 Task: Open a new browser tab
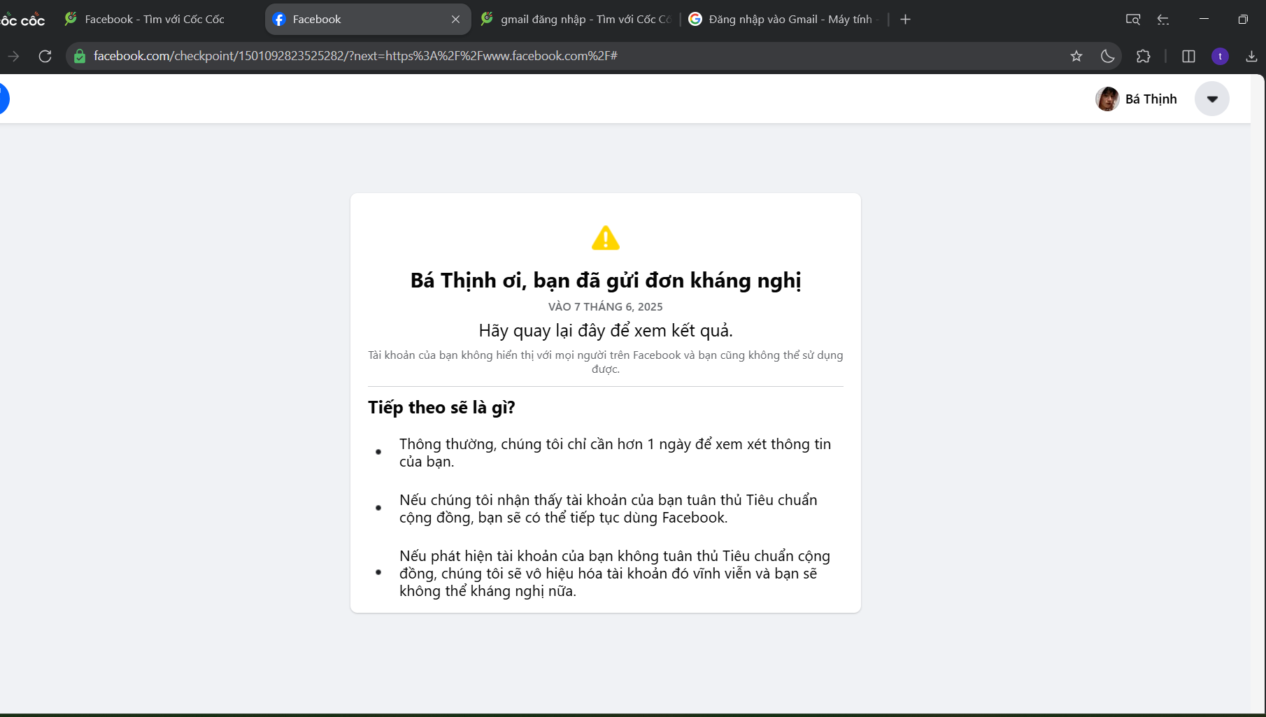905,20
